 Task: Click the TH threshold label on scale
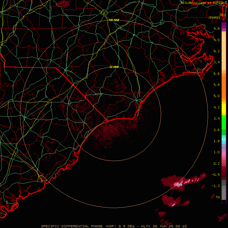pyautogui.click(x=218, y=197)
